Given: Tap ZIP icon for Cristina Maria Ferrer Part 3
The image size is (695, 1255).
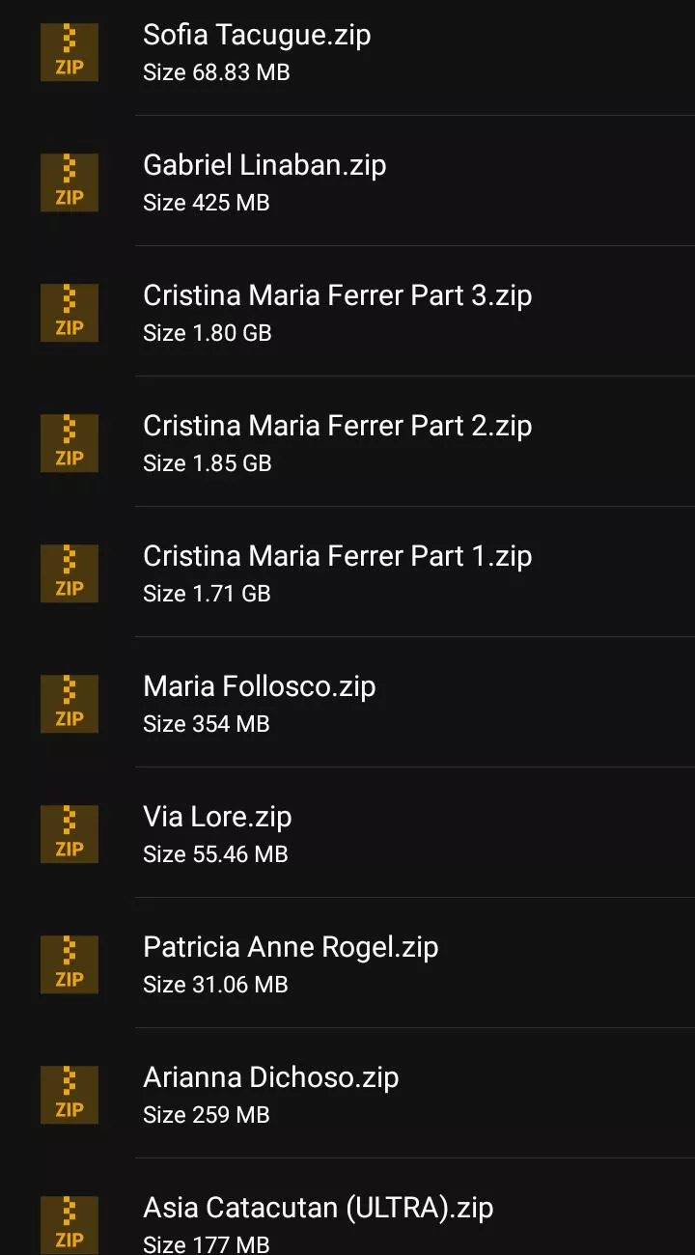Looking at the screenshot, I should [69, 313].
